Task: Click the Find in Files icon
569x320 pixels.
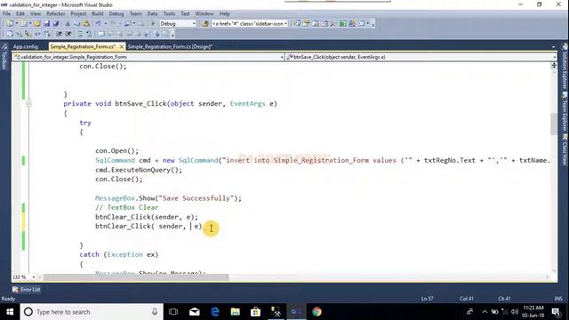Action: 205,24
